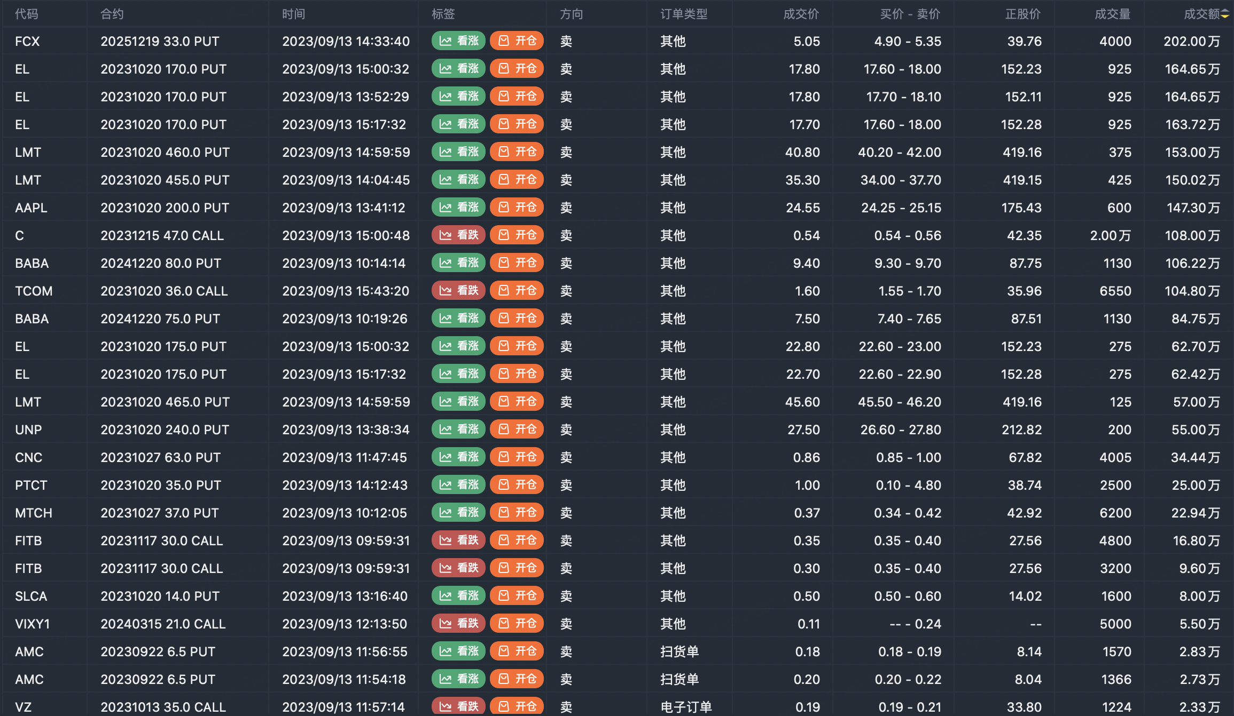Click the 看涨 tag in UNP row
1234x716 pixels.
click(458, 429)
